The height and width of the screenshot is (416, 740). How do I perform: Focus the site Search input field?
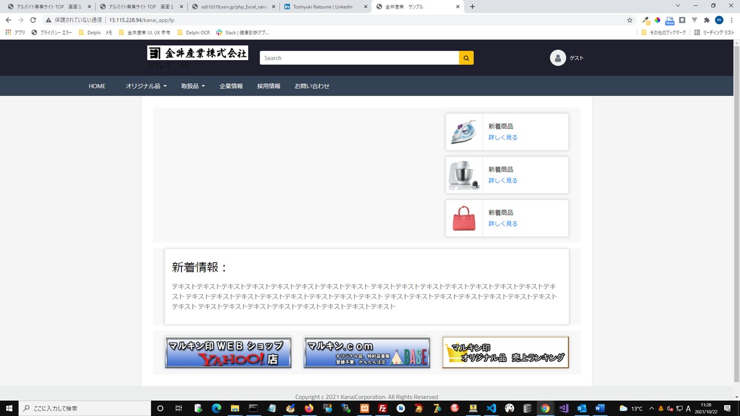tap(359, 58)
